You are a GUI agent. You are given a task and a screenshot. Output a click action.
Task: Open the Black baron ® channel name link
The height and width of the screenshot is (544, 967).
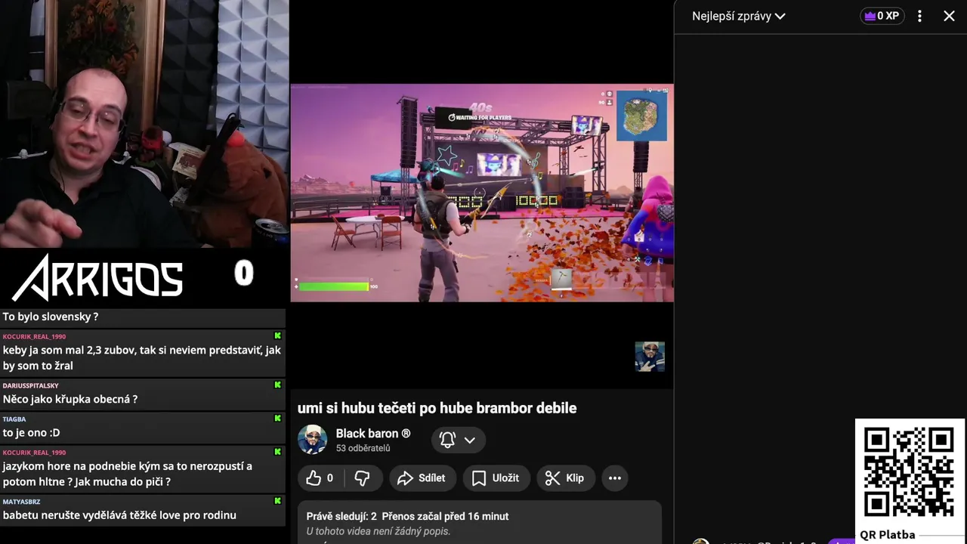coord(372,434)
